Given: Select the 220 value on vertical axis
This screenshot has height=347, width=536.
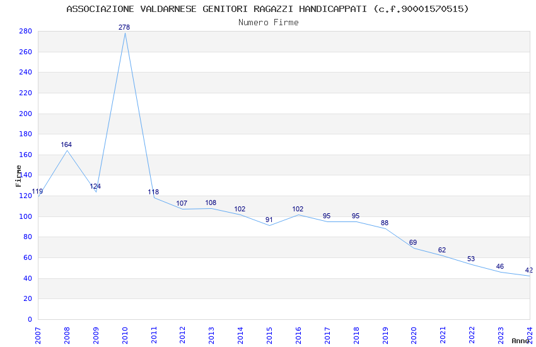Looking at the screenshot, I should [x=26, y=93].
